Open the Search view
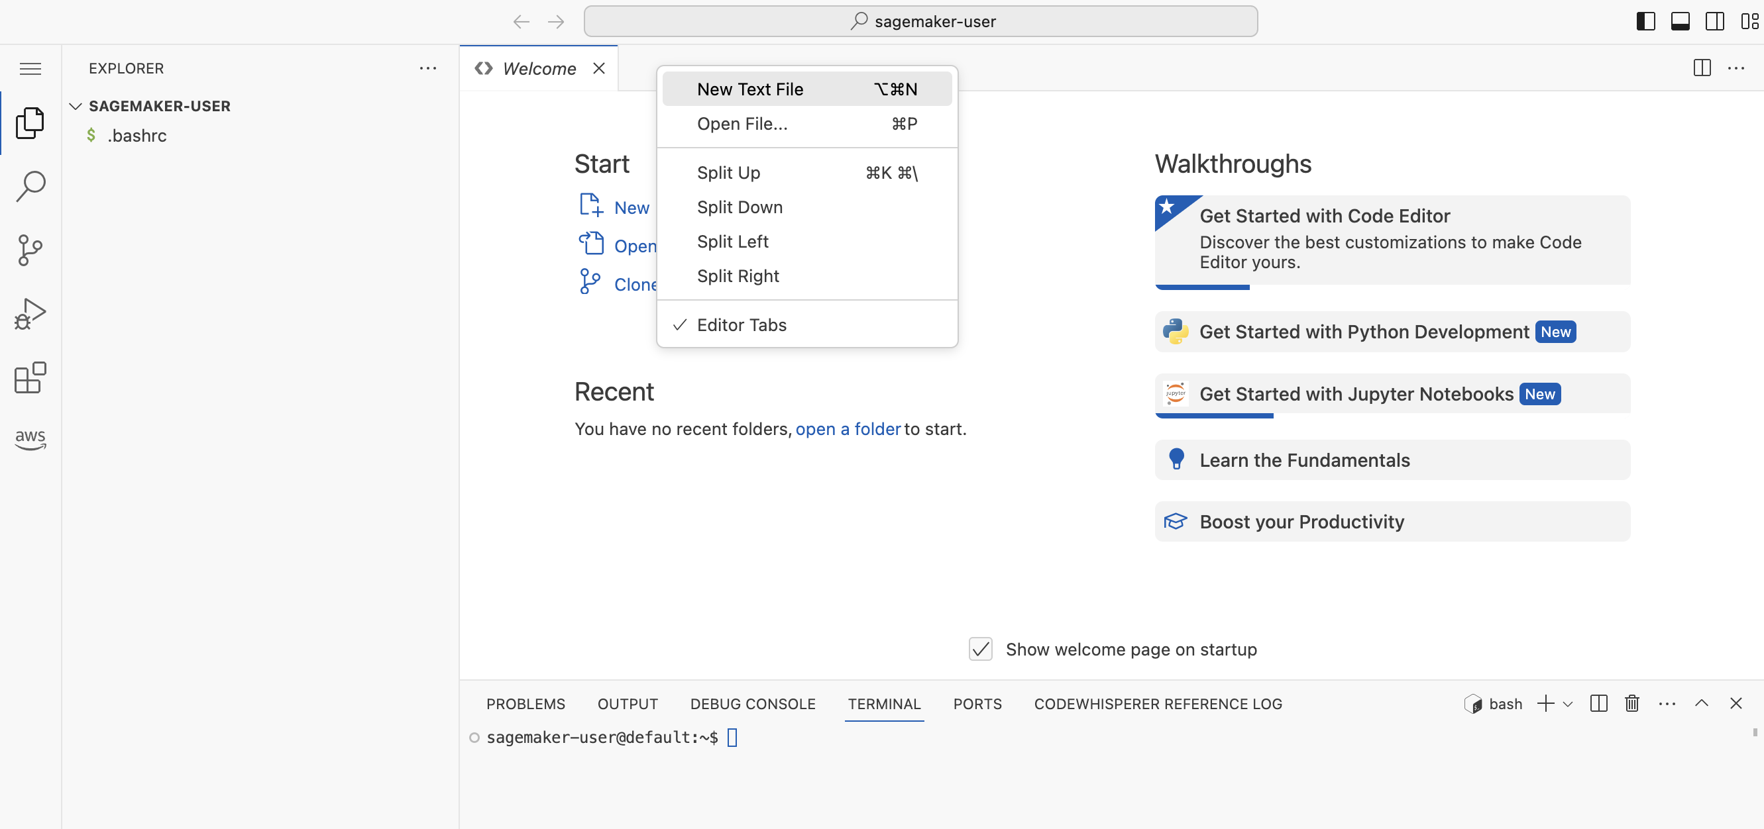The image size is (1764, 829). [x=30, y=185]
